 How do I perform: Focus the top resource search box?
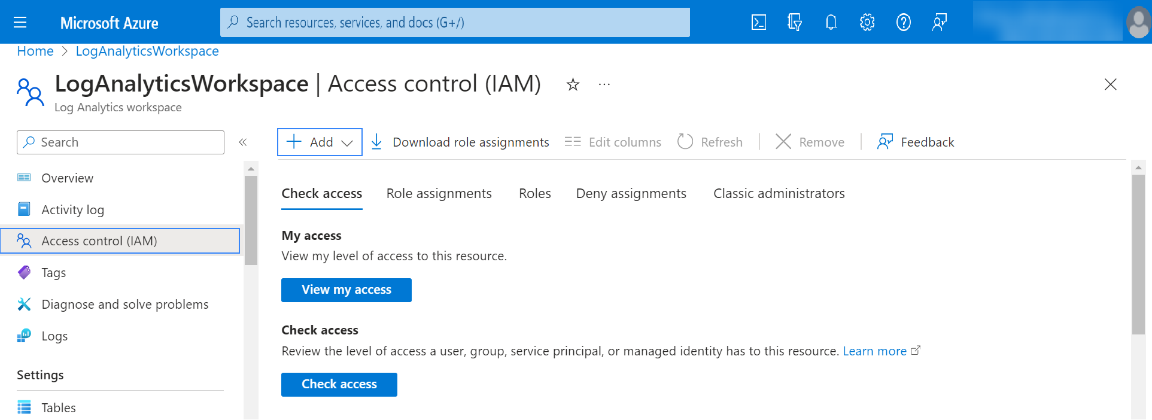tap(455, 23)
